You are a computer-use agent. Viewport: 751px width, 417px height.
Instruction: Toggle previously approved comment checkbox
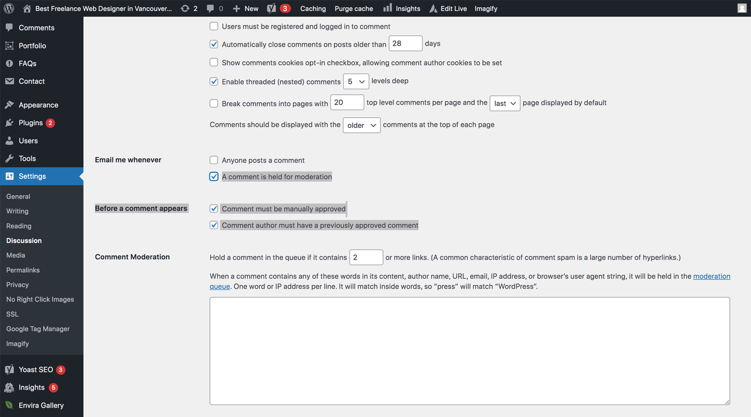[214, 225]
